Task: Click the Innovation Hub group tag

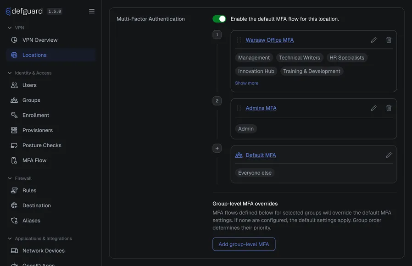Action: click(256, 71)
